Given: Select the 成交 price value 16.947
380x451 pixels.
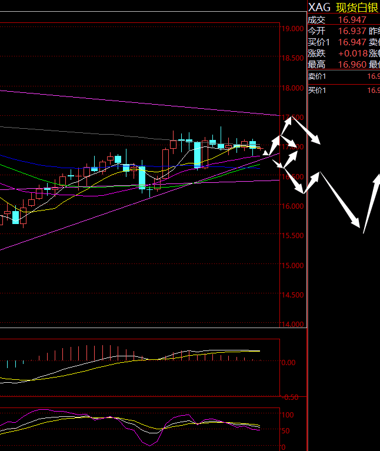Looking at the screenshot, I should 352,20.
